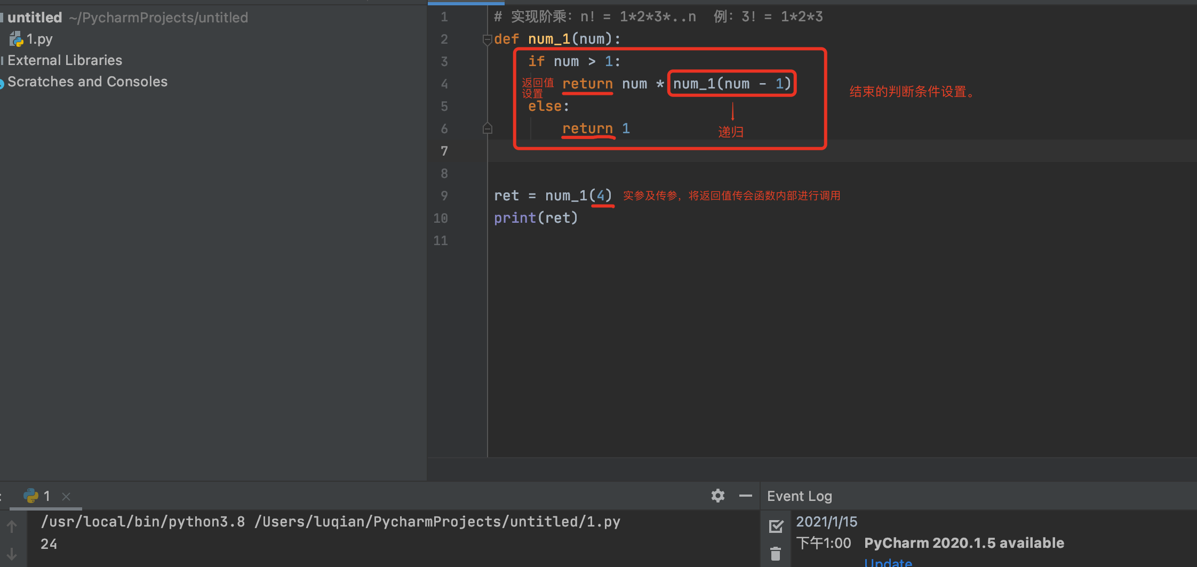Click line number 10 in the gutter

point(441,218)
